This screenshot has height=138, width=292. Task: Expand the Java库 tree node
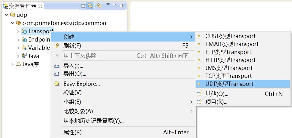[13, 64]
